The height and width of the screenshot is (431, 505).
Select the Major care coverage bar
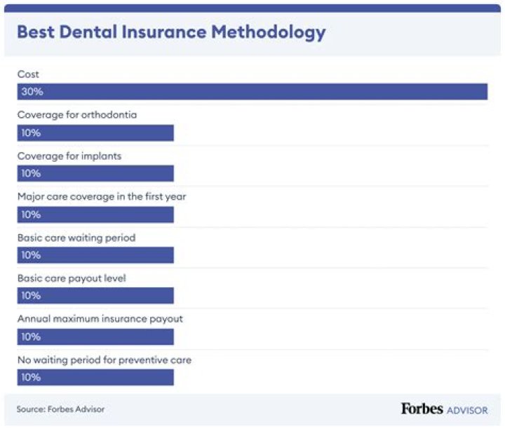(x=95, y=214)
